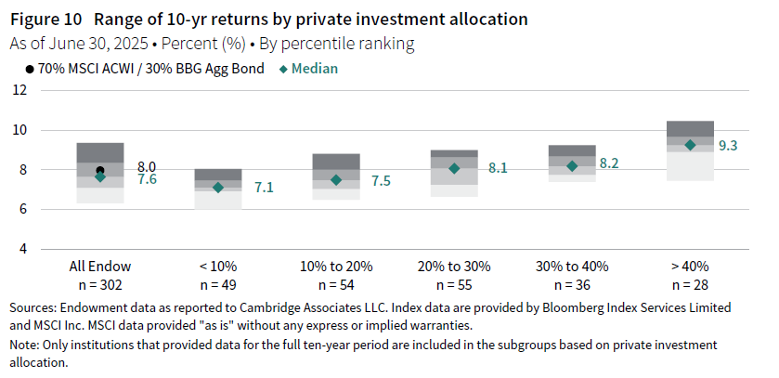Select the < 10% median diamond marker

click(x=218, y=188)
